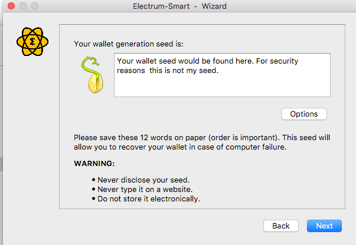Click the bold WARNING: heading
This screenshot has width=356, height=245.
(94, 163)
